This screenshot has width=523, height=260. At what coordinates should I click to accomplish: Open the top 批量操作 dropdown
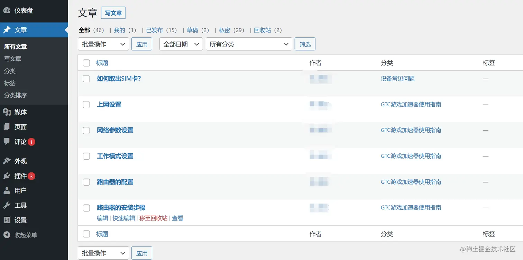pos(103,44)
